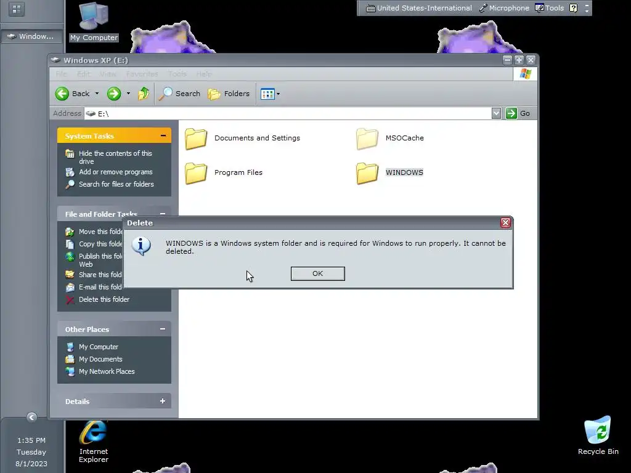Click the WINDOWS folder name label
Image resolution: width=631 pixels, height=473 pixels.
(404, 172)
